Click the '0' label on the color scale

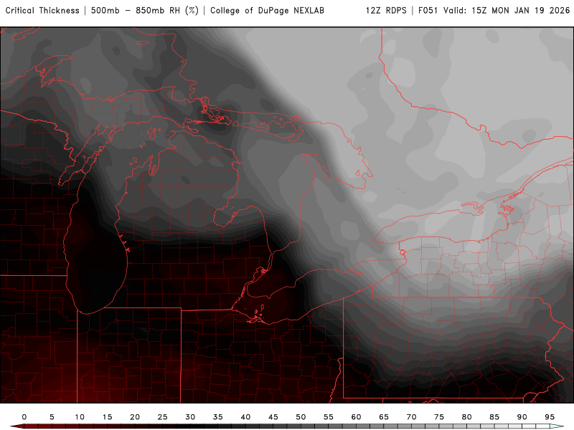pyautogui.click(x=24, y=417)
